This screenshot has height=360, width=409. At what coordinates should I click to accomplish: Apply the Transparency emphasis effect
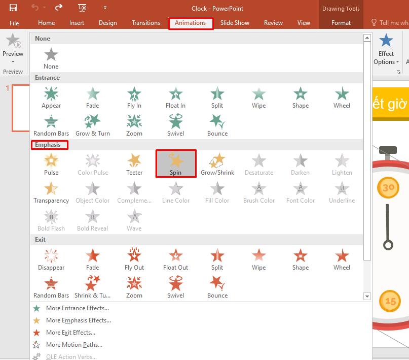(51, 192)
